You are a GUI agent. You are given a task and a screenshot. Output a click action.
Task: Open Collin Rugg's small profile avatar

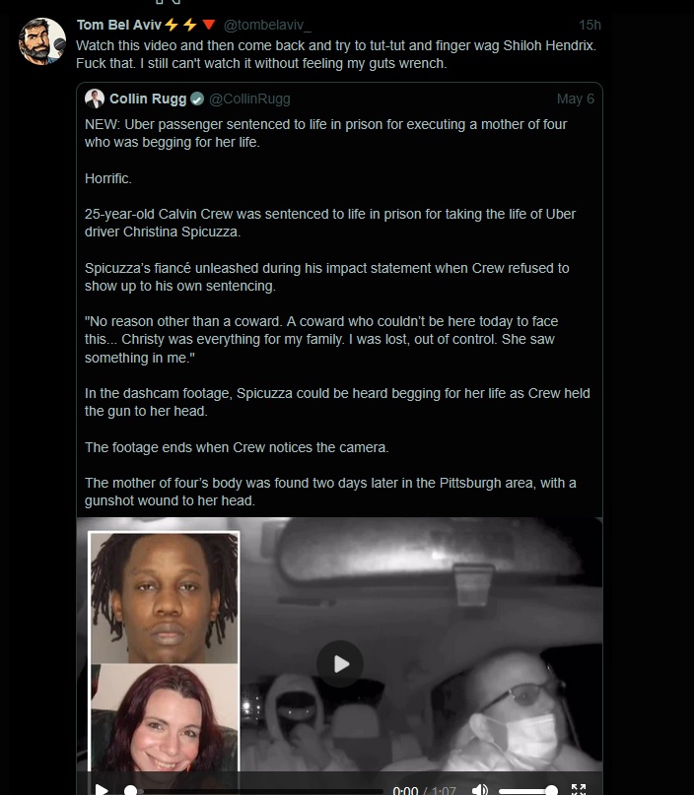(x=95, y=99)
